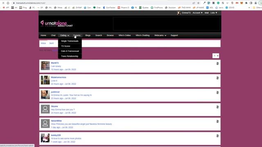Select Trans Relationship menu entry
The image size is (262, 147).
point(70,56)
